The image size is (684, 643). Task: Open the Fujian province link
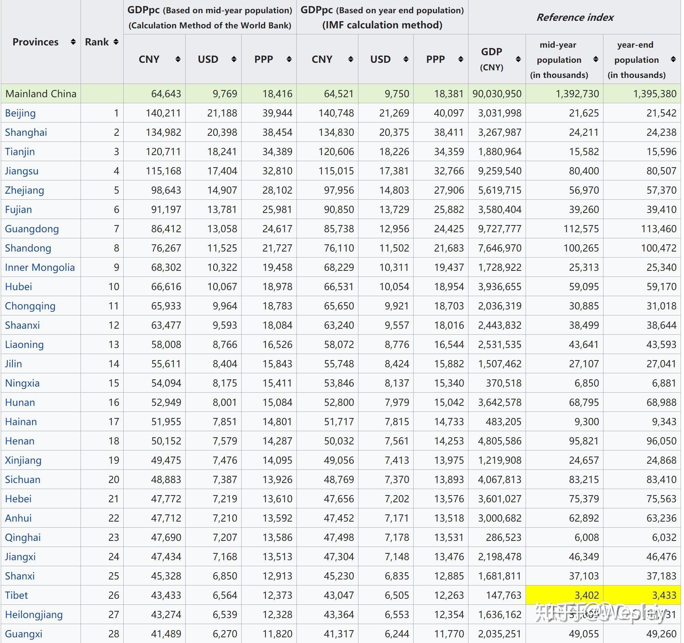[19, 210]
